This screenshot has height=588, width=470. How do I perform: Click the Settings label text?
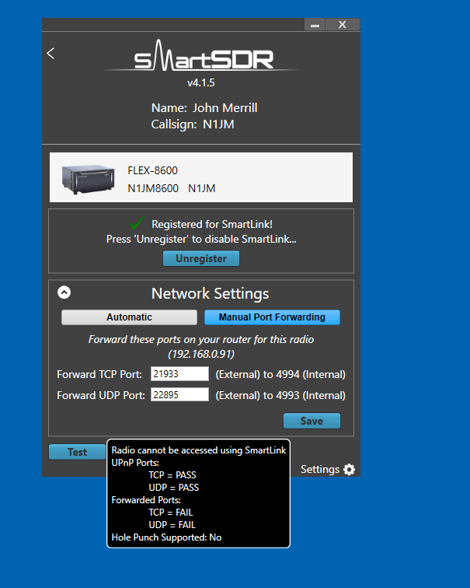(320, 470)
